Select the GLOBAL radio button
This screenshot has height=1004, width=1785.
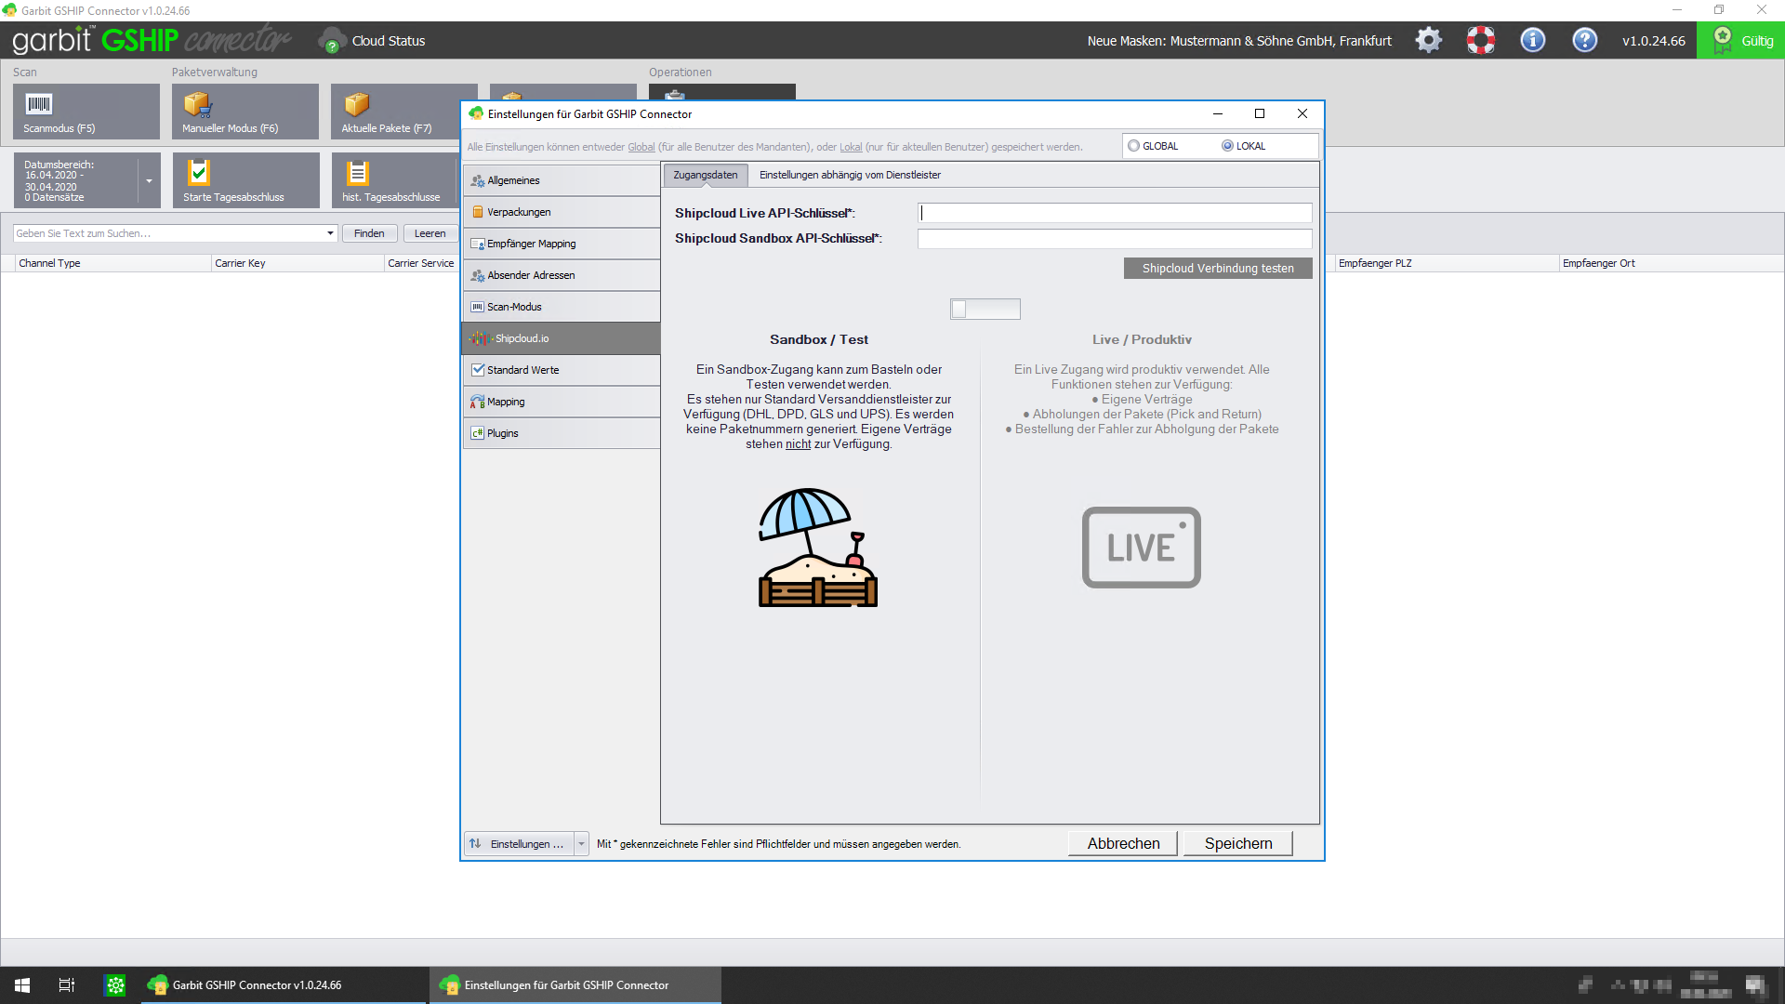coord(1133,146)
